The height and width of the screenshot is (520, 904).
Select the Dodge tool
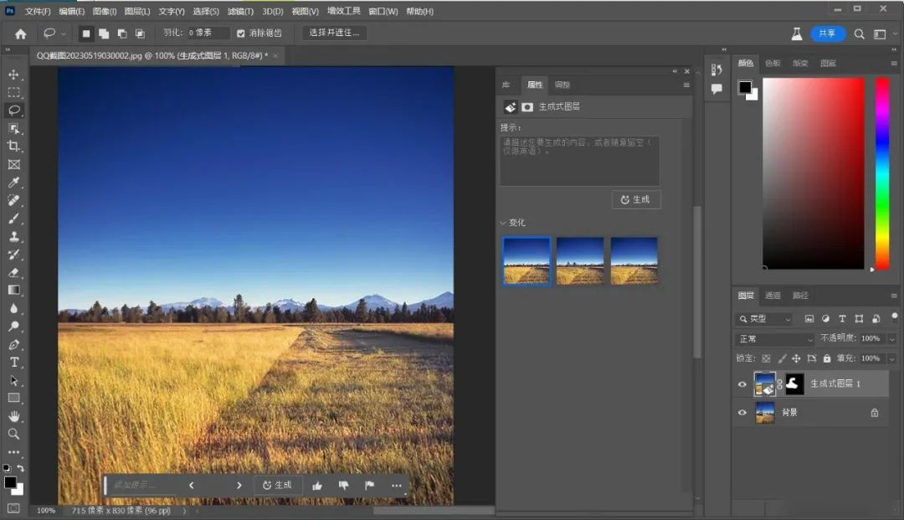14,327
